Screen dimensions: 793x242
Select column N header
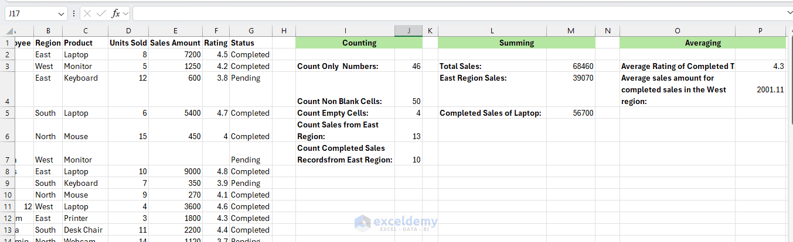click(607, 31)
